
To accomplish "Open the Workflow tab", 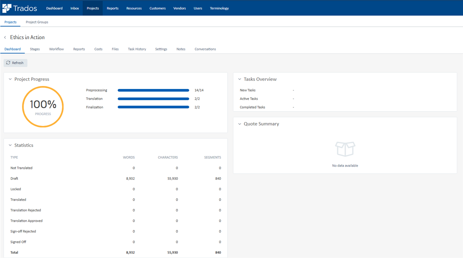I will coord(56,49).
